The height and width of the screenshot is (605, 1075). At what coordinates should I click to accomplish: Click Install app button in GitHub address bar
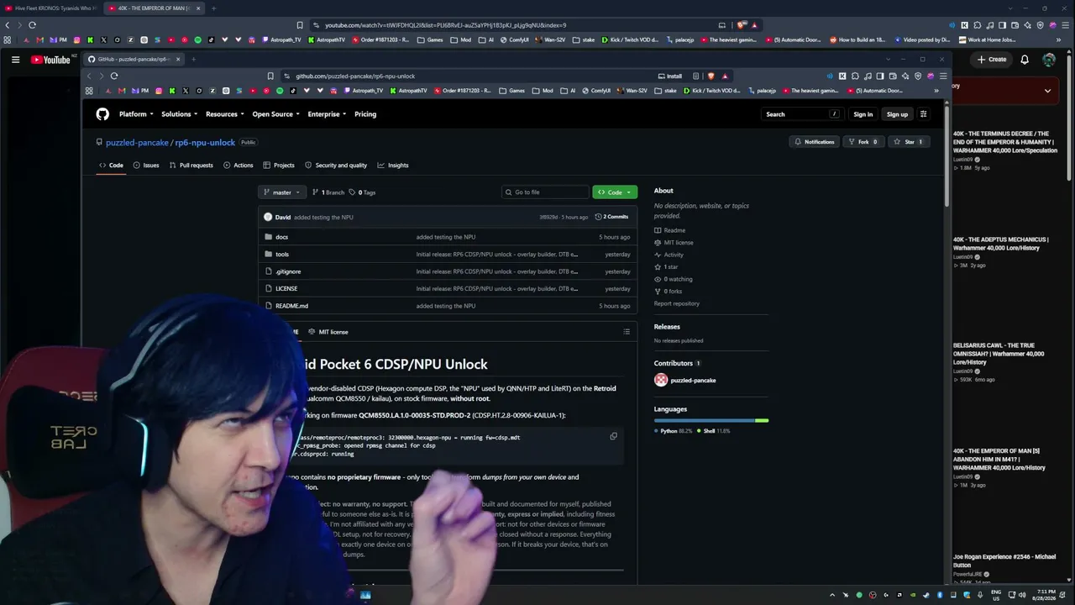pos(670,76)
